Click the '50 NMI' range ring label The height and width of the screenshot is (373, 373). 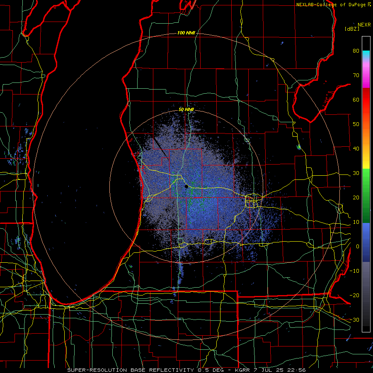(x=186, y=110)
